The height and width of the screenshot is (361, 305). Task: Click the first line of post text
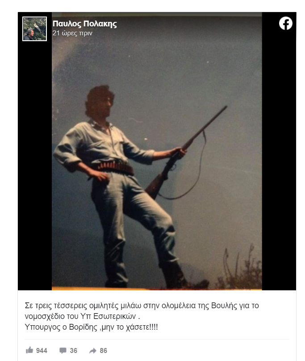(142, 306)
